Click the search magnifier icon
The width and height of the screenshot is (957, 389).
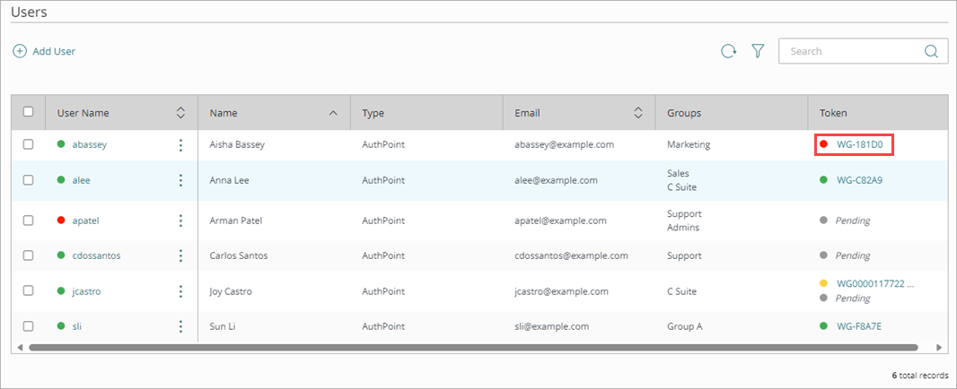(x=931, y=51)
